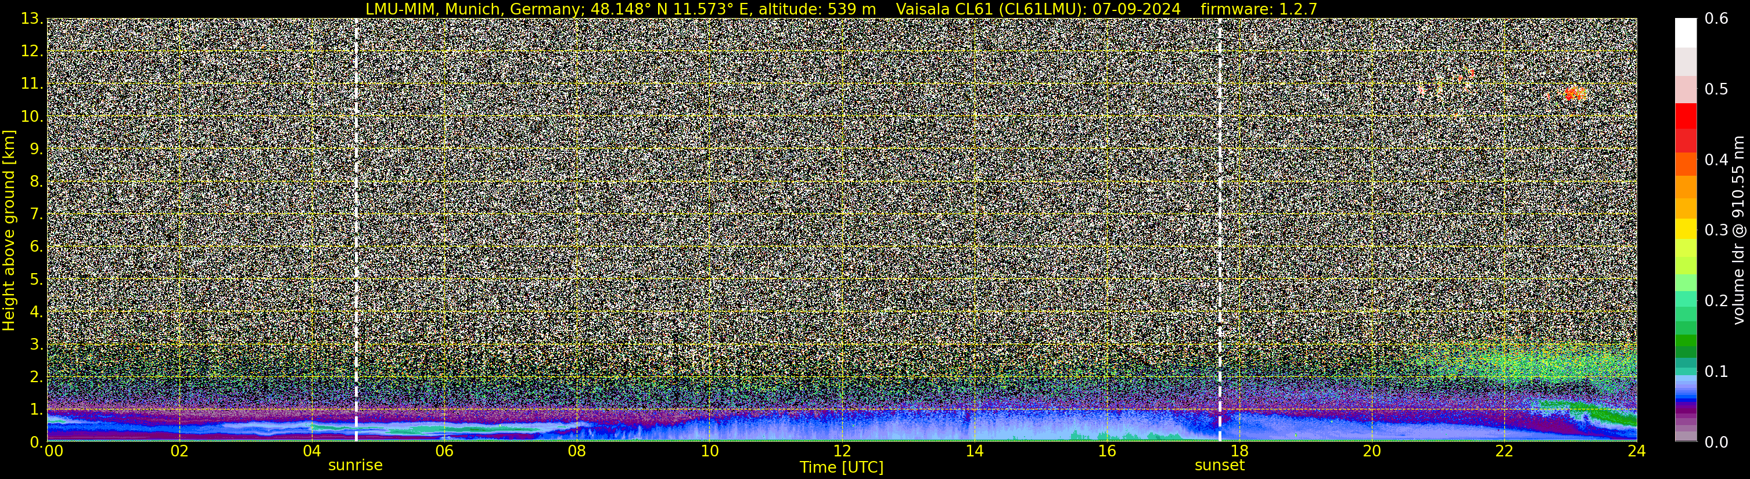Viewport: 1750px width, 479px height.
Task: Click the 'Height above ground [km]' axis label
Action: [x=9, y=230]
